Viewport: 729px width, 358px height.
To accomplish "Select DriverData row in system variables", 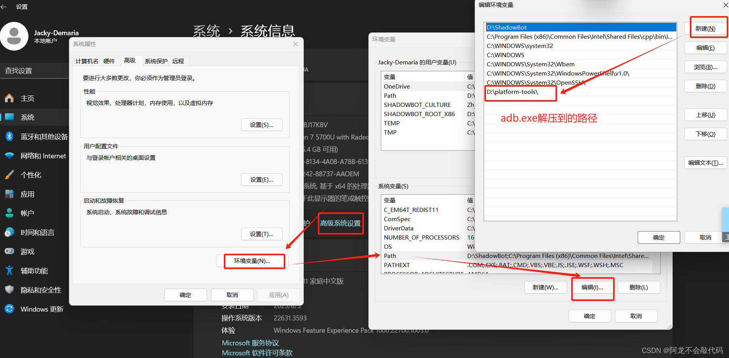I will (428, 228).
